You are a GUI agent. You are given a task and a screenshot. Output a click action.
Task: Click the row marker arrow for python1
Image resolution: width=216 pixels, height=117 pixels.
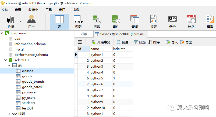tap(76, 55)
